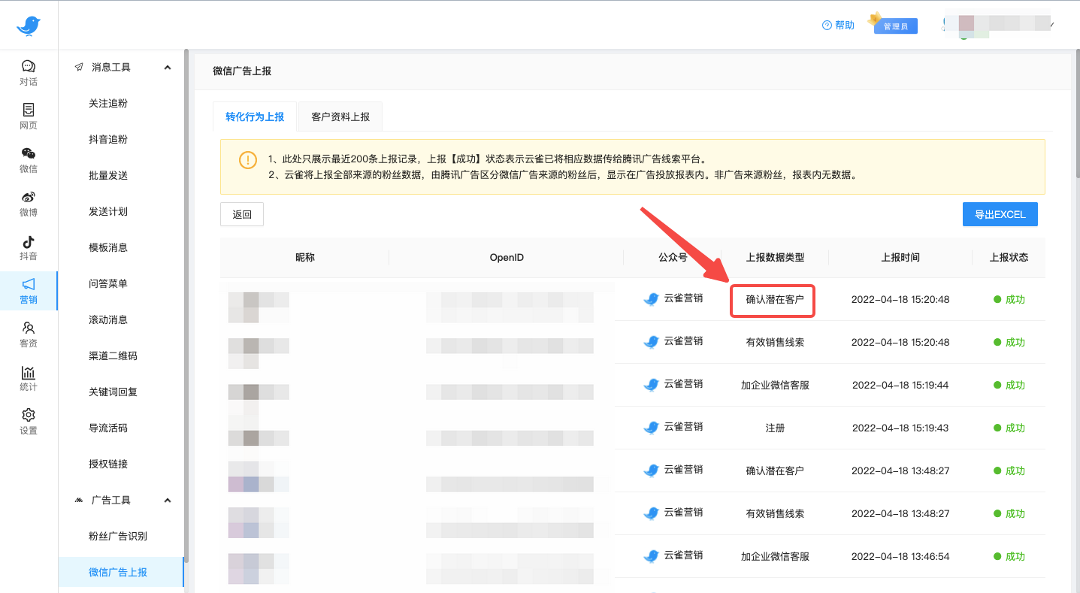Select the 转化行为上报 tab

tap(254, 116)
